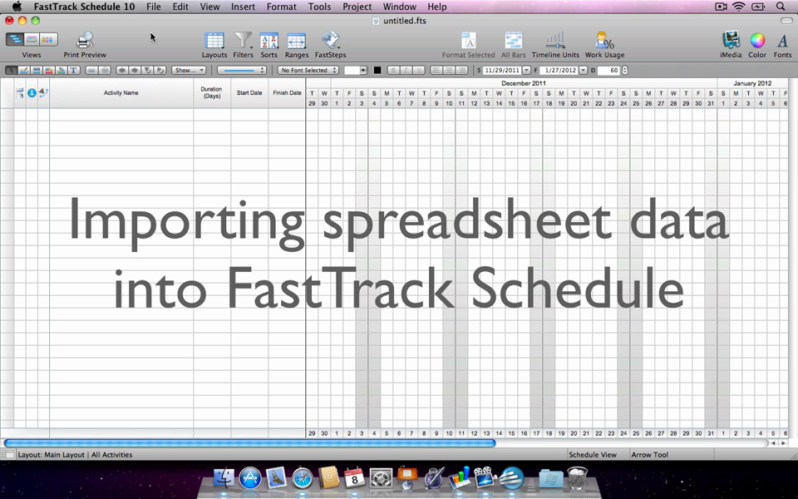Open the Work Usage panel
Image resolution: width=798 pixels, height=499 pixels.
604,45
